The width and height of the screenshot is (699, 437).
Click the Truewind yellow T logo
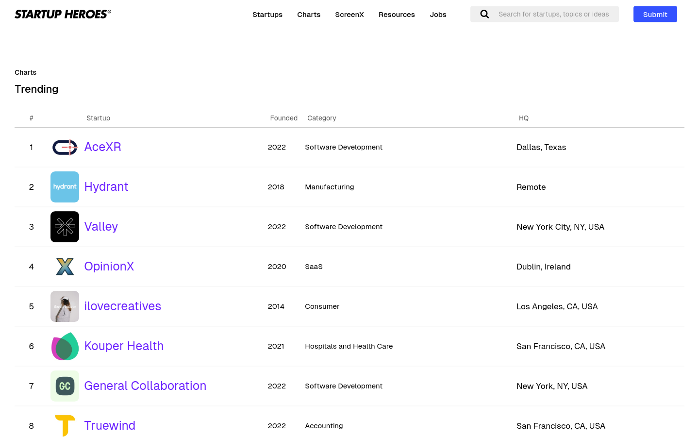[x=65, y=425]
